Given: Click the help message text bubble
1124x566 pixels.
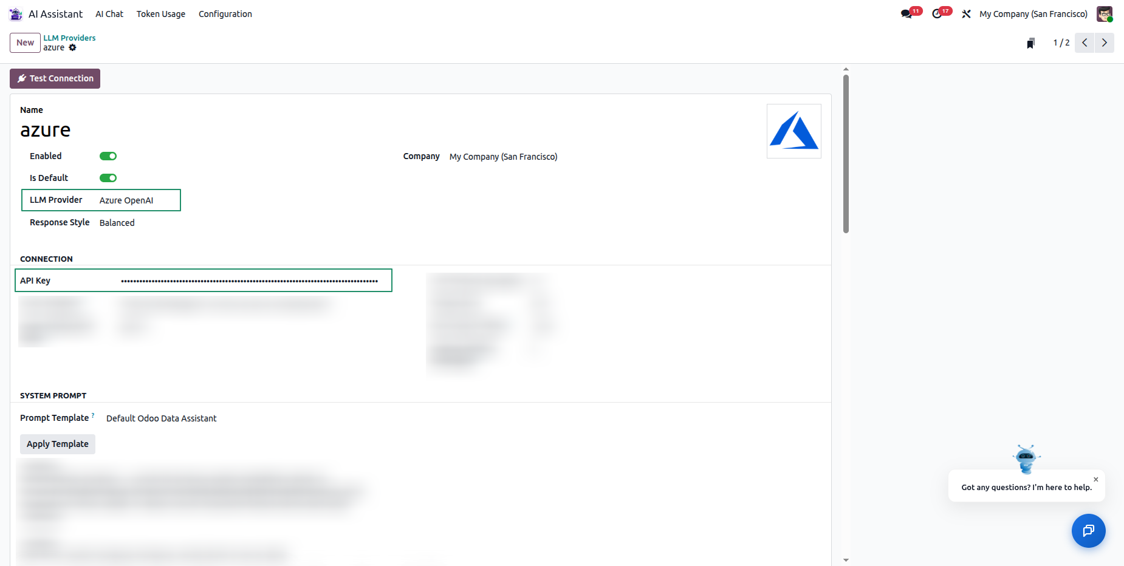Looking at the screenshot, I should (x=1027, y=487).
